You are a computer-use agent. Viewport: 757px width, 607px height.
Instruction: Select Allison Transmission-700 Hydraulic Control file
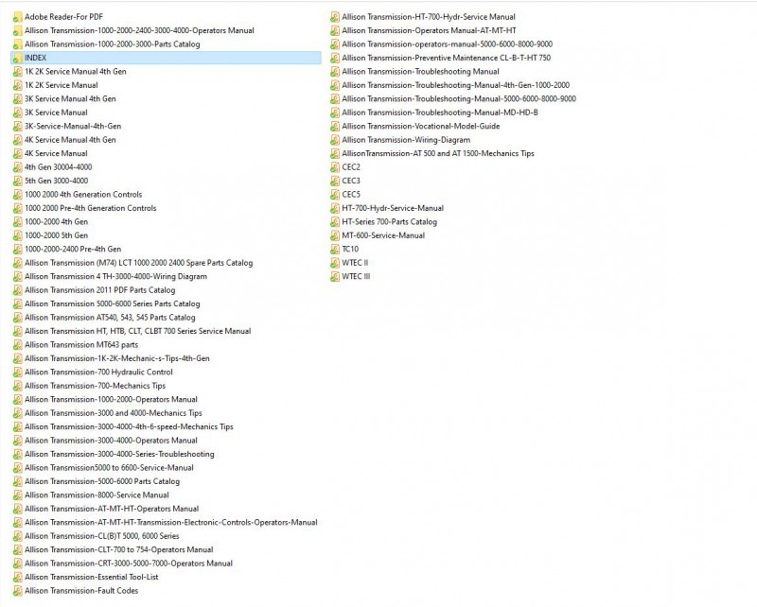98,372
